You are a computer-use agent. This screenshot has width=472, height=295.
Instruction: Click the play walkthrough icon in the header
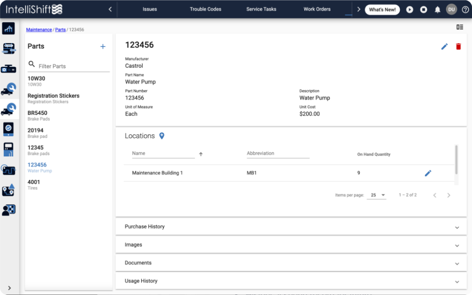[409, 9]
